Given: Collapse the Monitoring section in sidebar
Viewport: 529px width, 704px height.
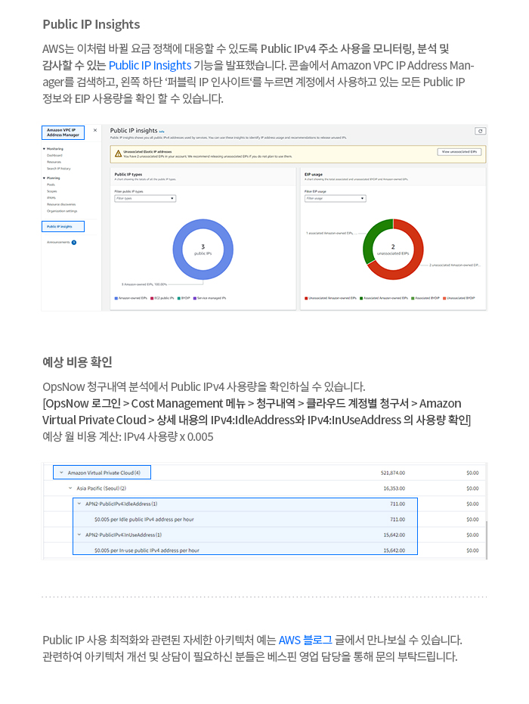Looking at the screenshot, I should tap(44, 149).
